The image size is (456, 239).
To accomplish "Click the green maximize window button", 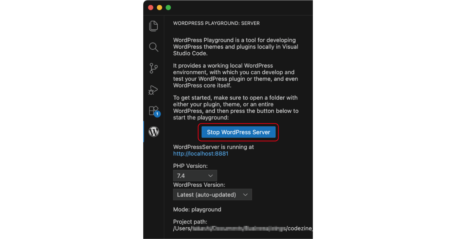I will (x=168, y=8).
